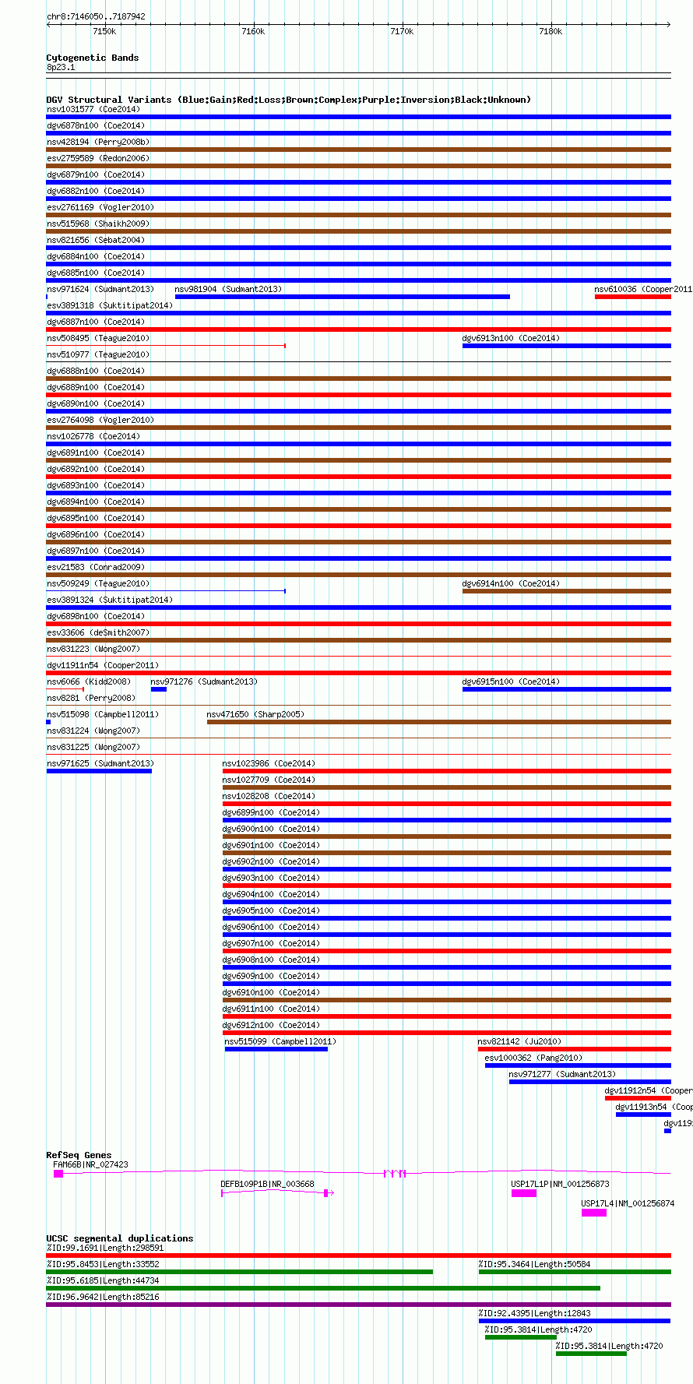Select dgv6905n100 (Coe2014) variant label
Image resolution: width=693 pixels, height=1384 pixels.
271,910
